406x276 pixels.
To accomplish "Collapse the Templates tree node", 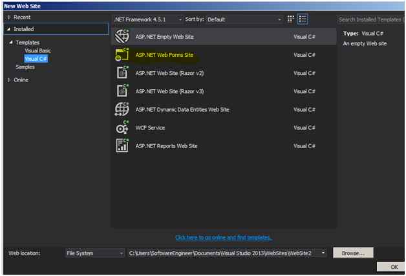I will pyautogui.click(x=10, y=42).
